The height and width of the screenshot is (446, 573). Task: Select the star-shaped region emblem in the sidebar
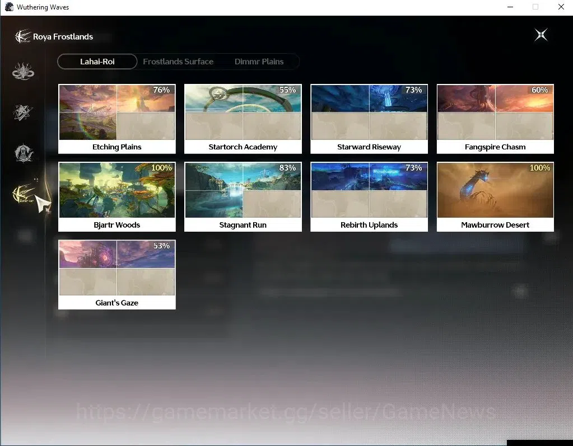[22, 112]
